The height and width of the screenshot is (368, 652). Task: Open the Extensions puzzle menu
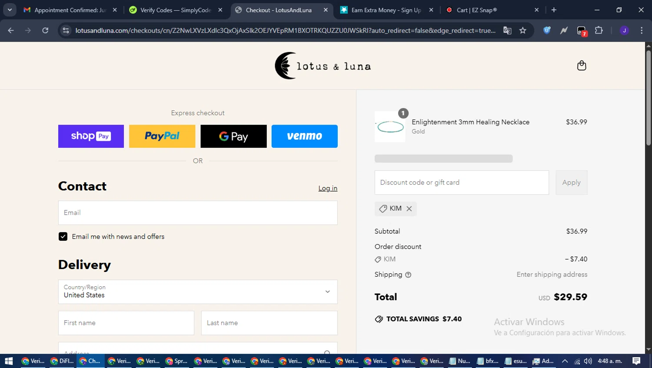599,30
